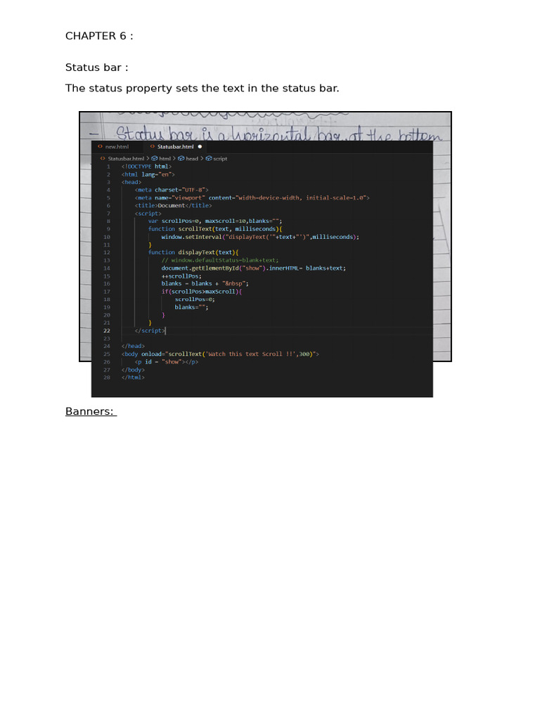Click the cube icon beside script breadcrumb
Viewport: 540px width, 720px height.
click(208, 158)
